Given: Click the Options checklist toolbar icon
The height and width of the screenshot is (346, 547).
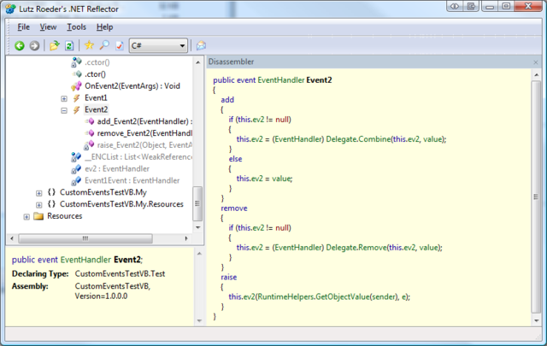Looking at the screenshot, I should coord(120,45).
